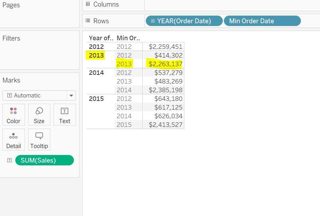The width and height of the screenshot is (320, 216).
Task: Click the Columns shelf icon
Action: 88,5
